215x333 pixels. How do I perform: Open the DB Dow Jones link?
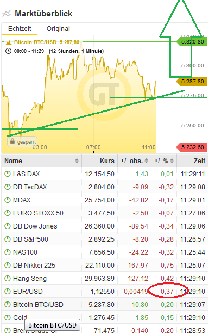pos(35,226)
